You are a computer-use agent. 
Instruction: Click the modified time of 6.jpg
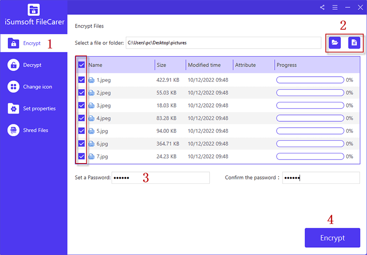point(208,143)
